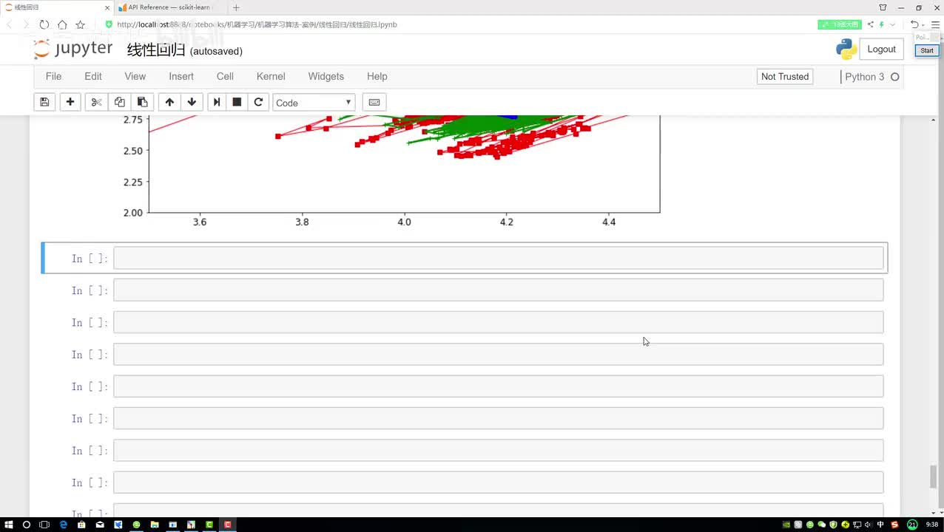Click the Python 3 kernel label

click(x=864, y=77)
